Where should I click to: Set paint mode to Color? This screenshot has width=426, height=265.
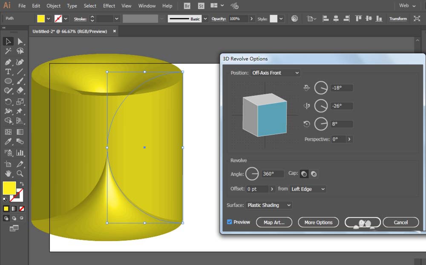click(x=6, y=209)
